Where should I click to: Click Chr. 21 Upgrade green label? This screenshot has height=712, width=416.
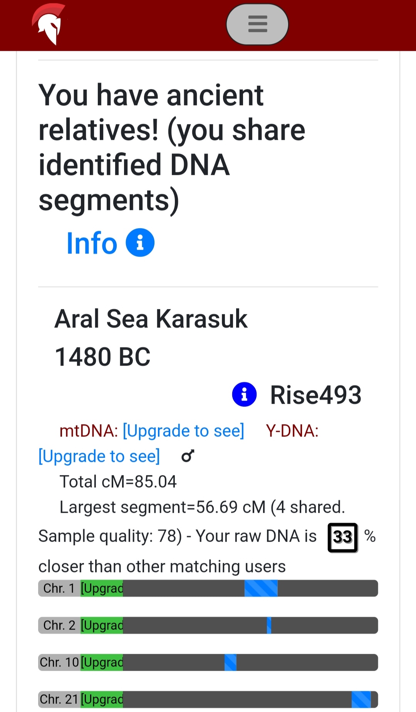102,699
